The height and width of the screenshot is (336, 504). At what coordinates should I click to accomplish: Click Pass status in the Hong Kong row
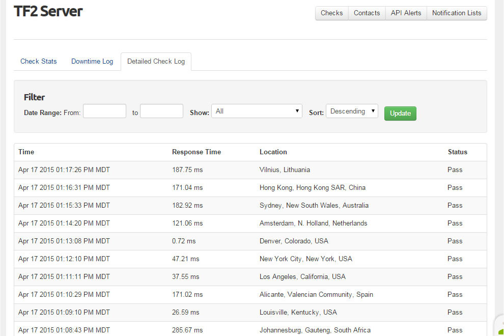tap(455, 187)
